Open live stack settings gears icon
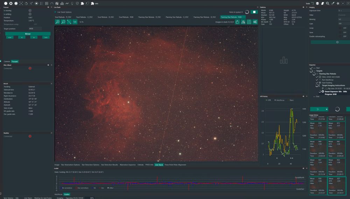Image resolution: width=350 pixels, height=199 pixels. (x=255, y=22)
